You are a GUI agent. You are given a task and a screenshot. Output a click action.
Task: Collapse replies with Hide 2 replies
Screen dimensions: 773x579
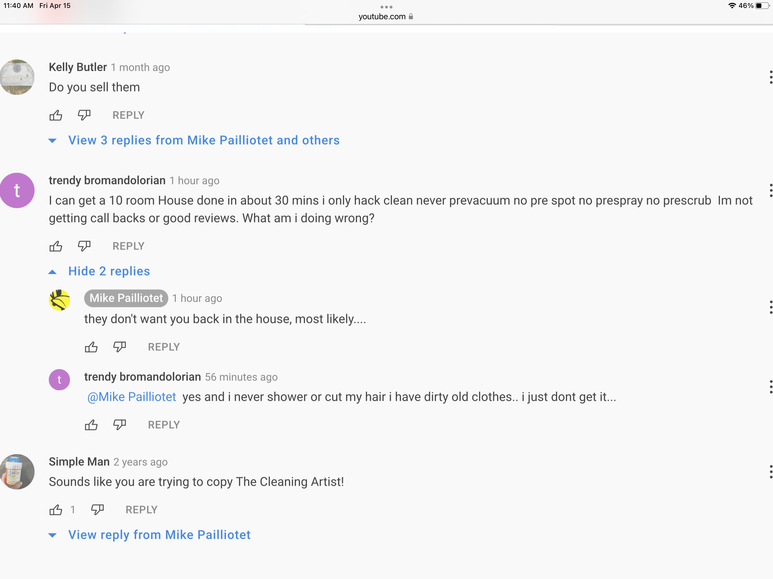[x=109, y=271]
